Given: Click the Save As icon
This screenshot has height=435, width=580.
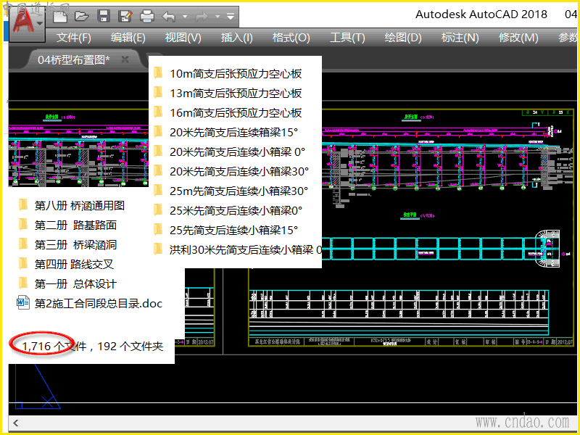Looking at the screenshot, I should tap(125, 15).
